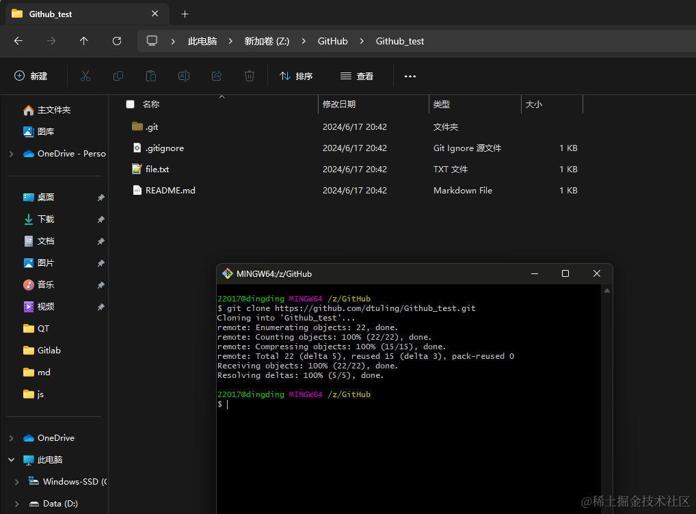This screenshot has width=696, height=514.
Task: Open the 查看 (View) menu
Action: click(x=357, y=76)
